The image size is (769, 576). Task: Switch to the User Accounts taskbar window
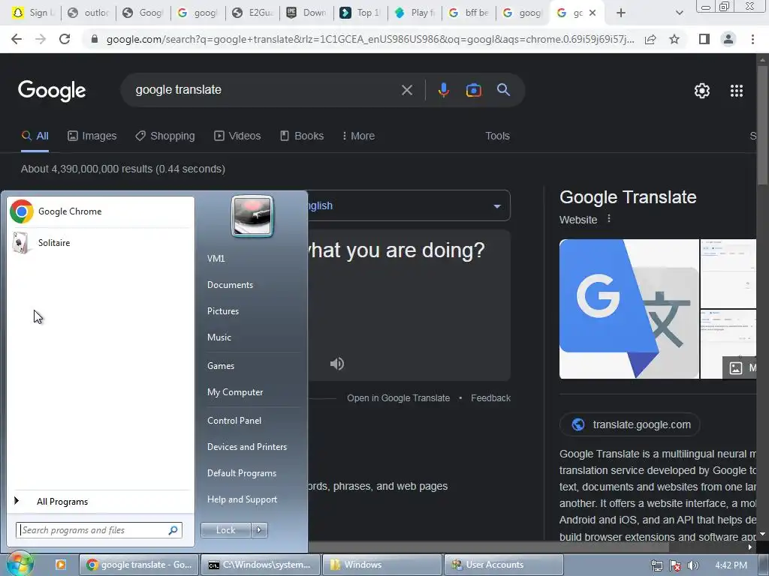[x=504, y=565]
